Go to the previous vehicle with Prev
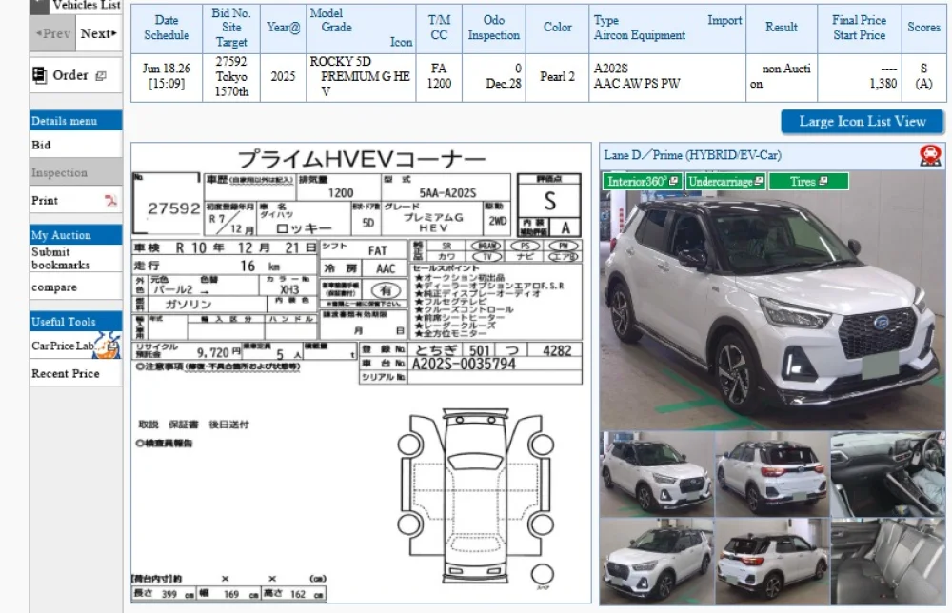The height and width of the screenshot is (613, 952). [52, 34]
